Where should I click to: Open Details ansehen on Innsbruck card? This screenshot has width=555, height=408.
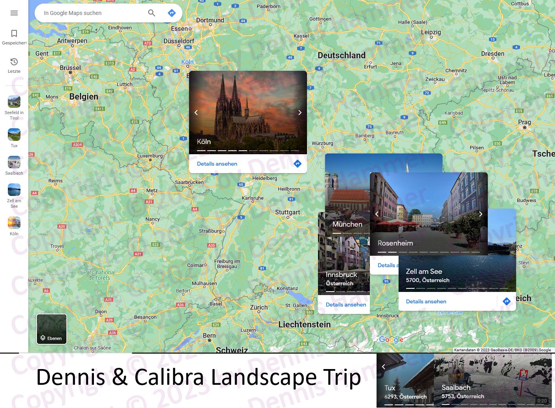345,305
